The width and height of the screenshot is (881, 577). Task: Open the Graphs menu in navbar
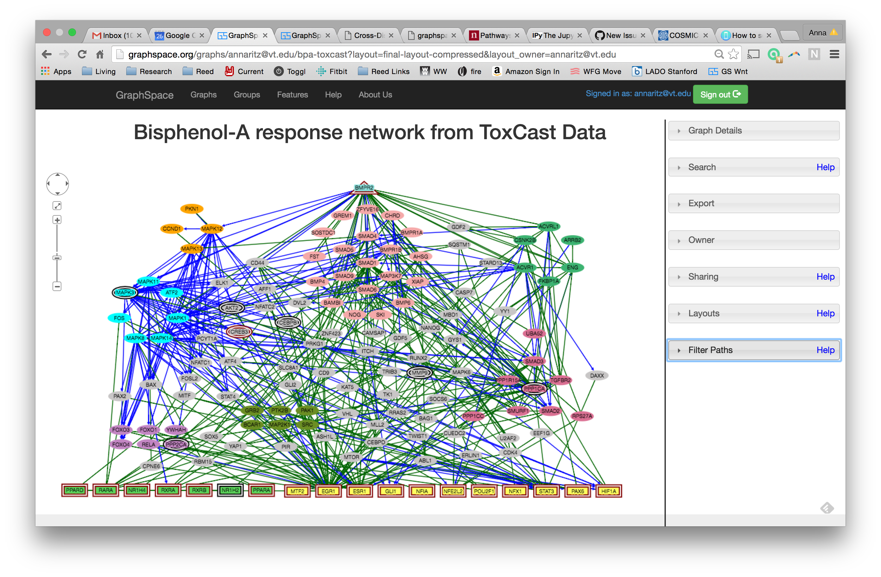coord(203,95)
